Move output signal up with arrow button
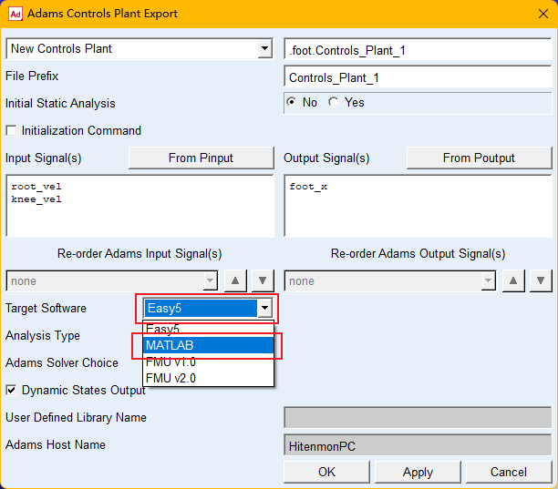The image size is (558, 489). point(514,281)
